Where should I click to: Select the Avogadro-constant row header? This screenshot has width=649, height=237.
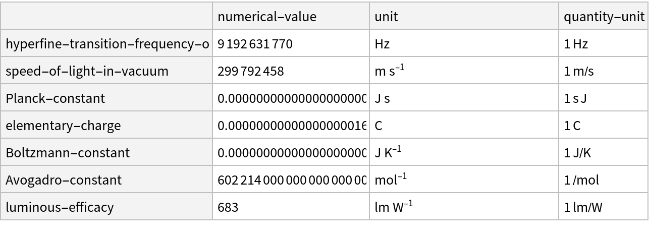(x=106, y=180)
